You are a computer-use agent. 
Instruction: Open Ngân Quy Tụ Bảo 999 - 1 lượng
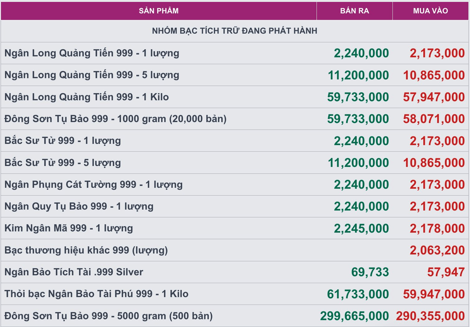tap(79, 206)
